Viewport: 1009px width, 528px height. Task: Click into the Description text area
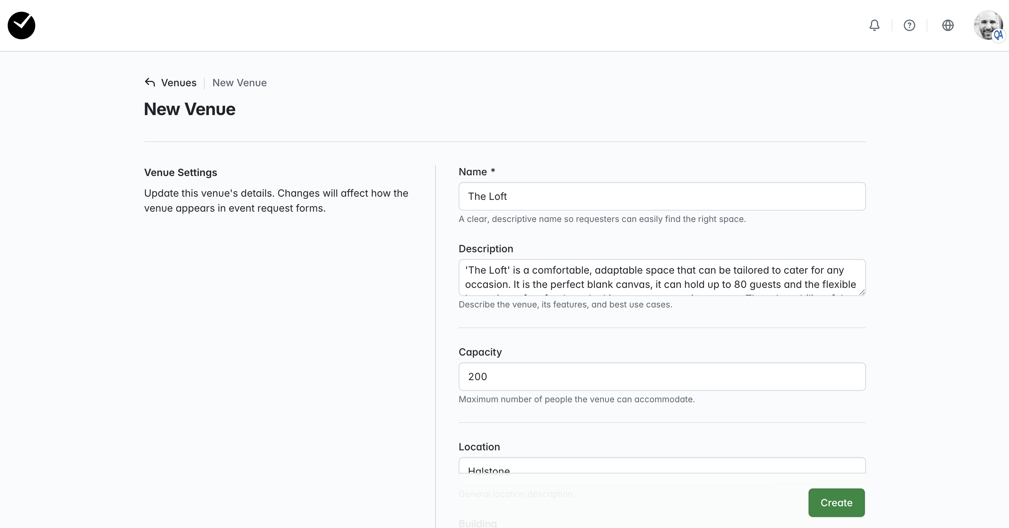(x=662, y=277)
